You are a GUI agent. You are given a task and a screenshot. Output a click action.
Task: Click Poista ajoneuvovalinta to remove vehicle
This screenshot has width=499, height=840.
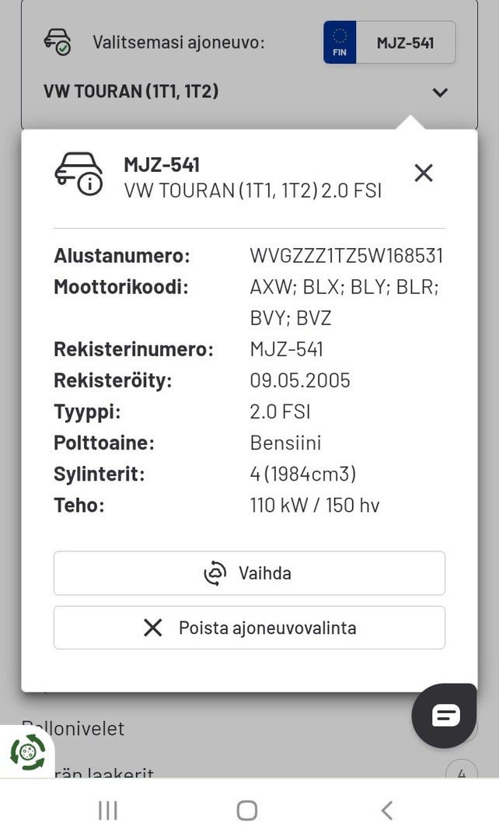[249, 628]
